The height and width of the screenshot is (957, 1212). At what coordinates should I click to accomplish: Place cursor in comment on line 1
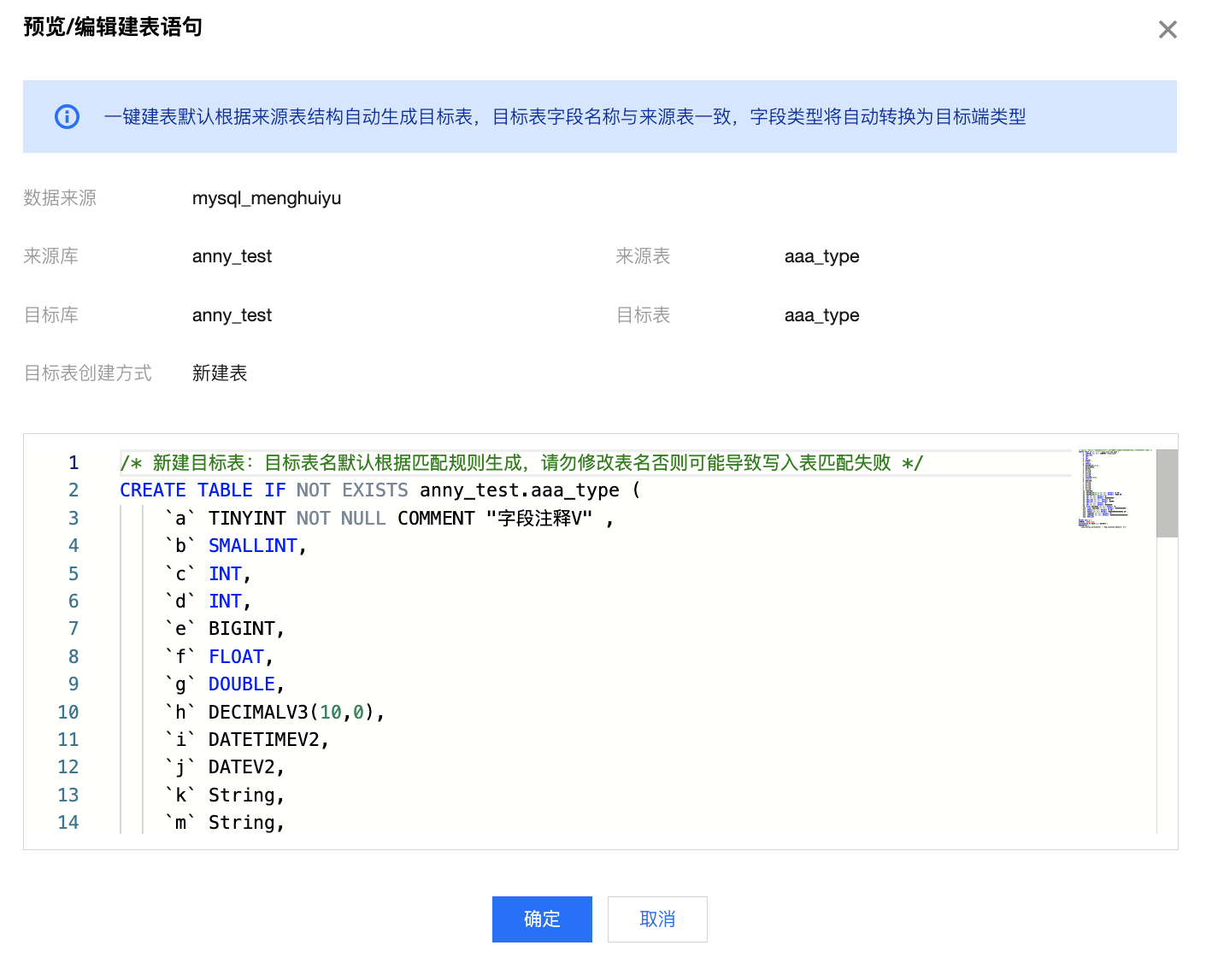coord(521,463)
